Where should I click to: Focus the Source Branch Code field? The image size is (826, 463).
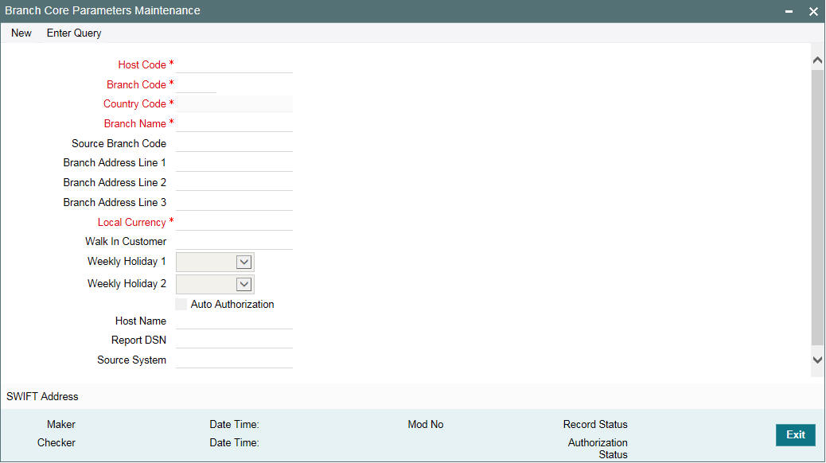(x=234, y=143)
